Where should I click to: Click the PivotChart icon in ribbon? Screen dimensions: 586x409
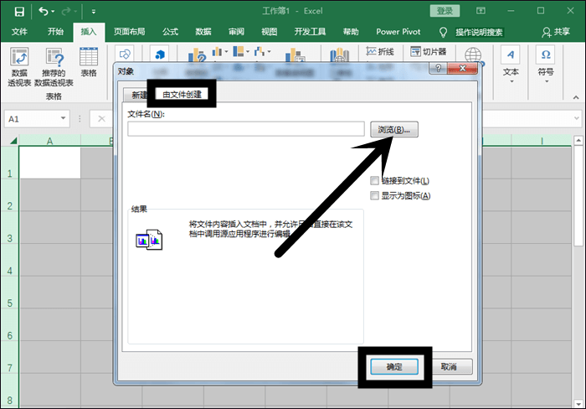point(296,55)
